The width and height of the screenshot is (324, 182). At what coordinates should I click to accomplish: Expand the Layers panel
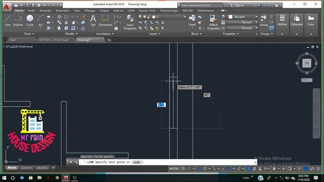155,34
